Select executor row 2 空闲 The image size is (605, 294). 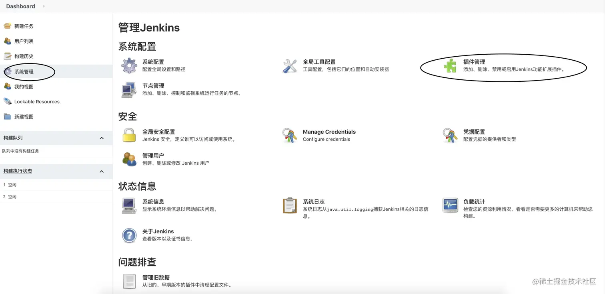pos(56,197)
